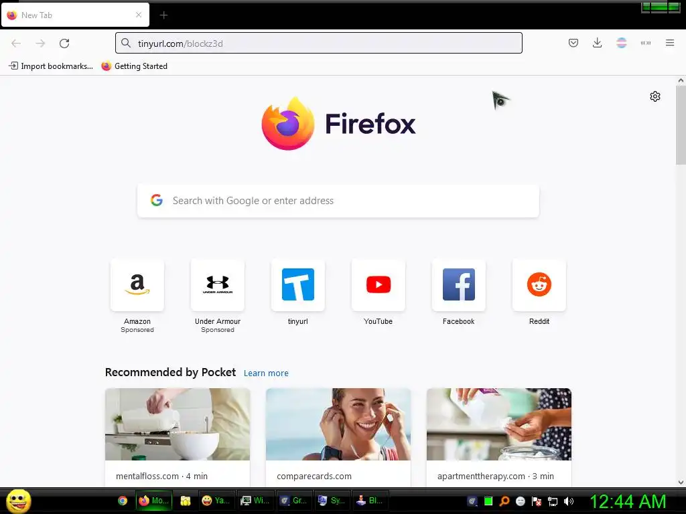Click Import bookmarks in bookmarks toolbar
The image size is (686, 514).
pos(51,66)
